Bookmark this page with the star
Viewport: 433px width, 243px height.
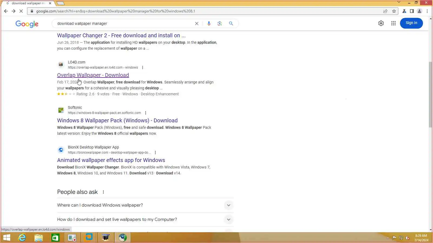tap(394, 11)
